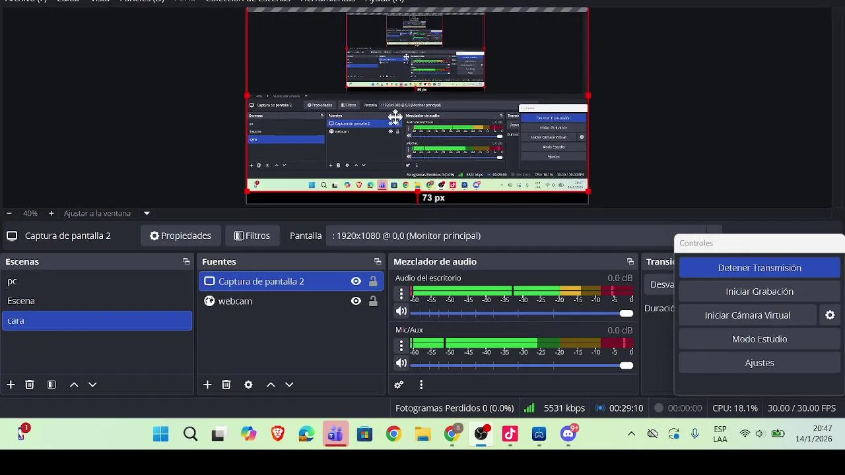Open Ajustes in Controles panel
Screen dimensions: 845x475
[x=759, y=363]
